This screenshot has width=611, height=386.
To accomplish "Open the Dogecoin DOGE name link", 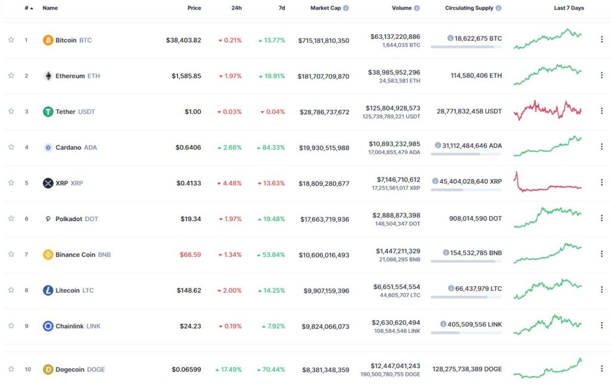I will (x=80, y=369).
